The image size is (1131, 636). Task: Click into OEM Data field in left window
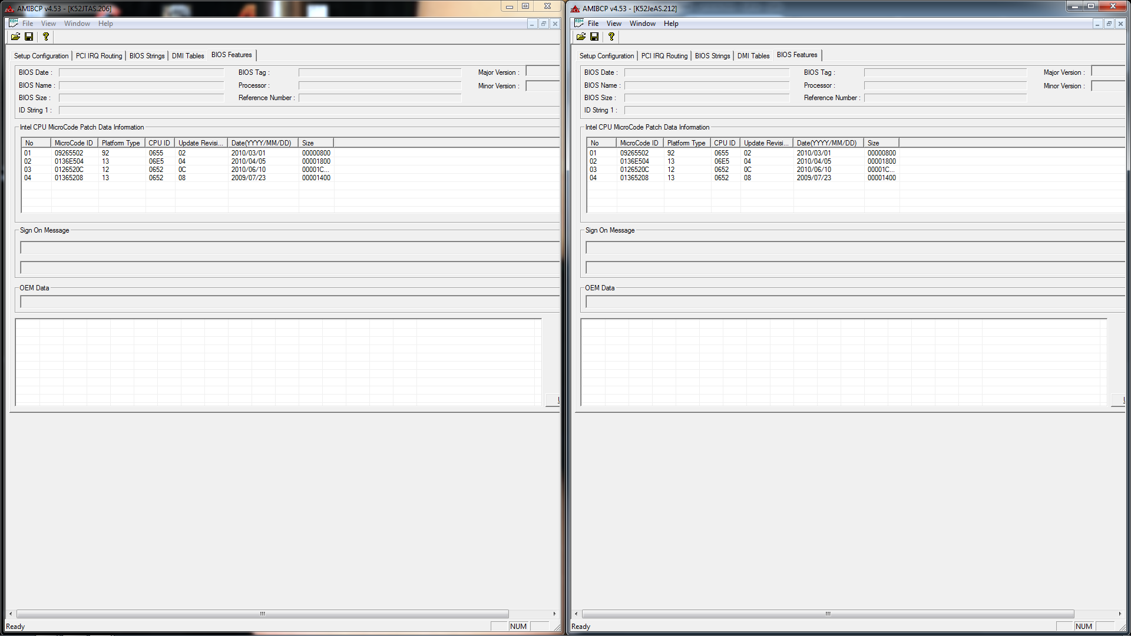289,302
